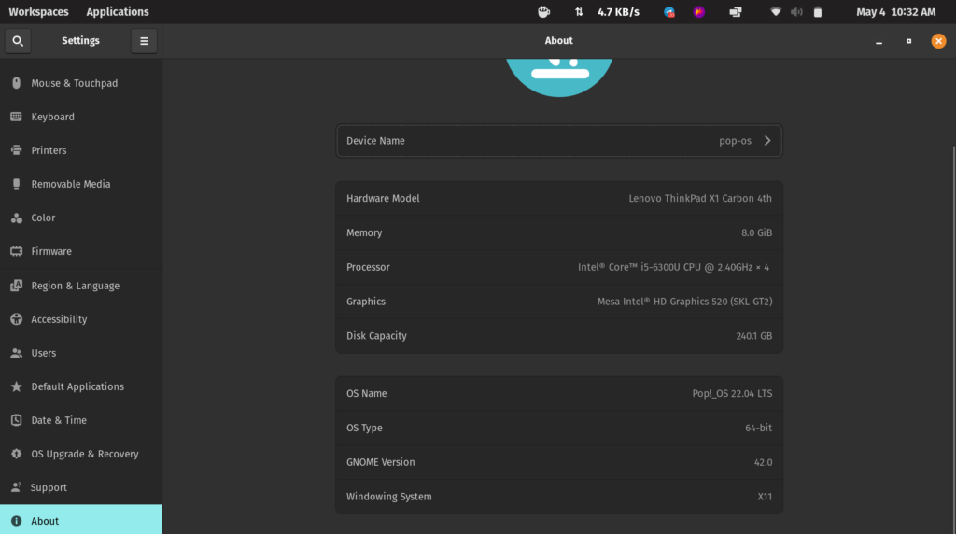The image size is (956, 534).
Task: Select the 240.1 GB disk capacity value
Action: point(754,336)
